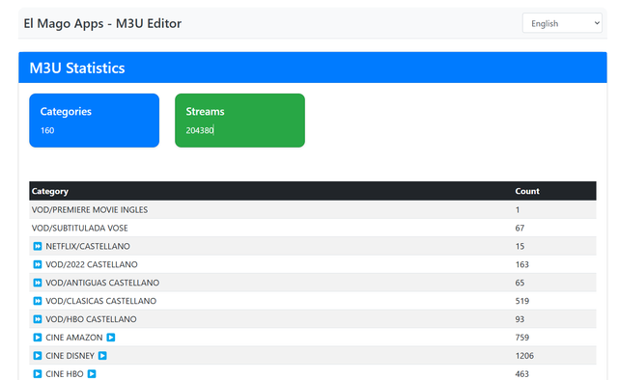Click count 519 for VOD/CLASICAS CASTELLANO
Viewport: 618px width, 380px height.
[x=522, y=301]
